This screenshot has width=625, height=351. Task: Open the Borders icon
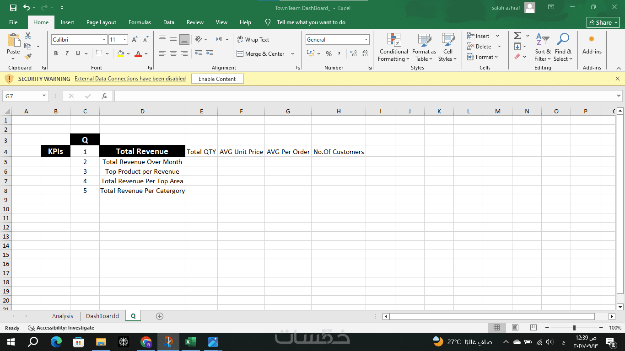pyautogui.click(x=99, y=53)
